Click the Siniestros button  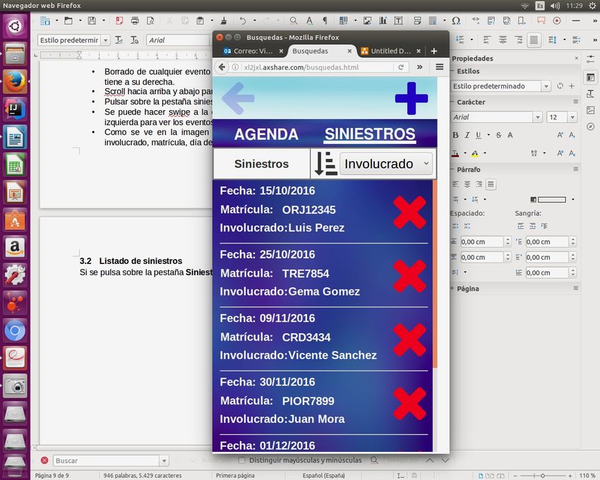[x=261, y=164]
